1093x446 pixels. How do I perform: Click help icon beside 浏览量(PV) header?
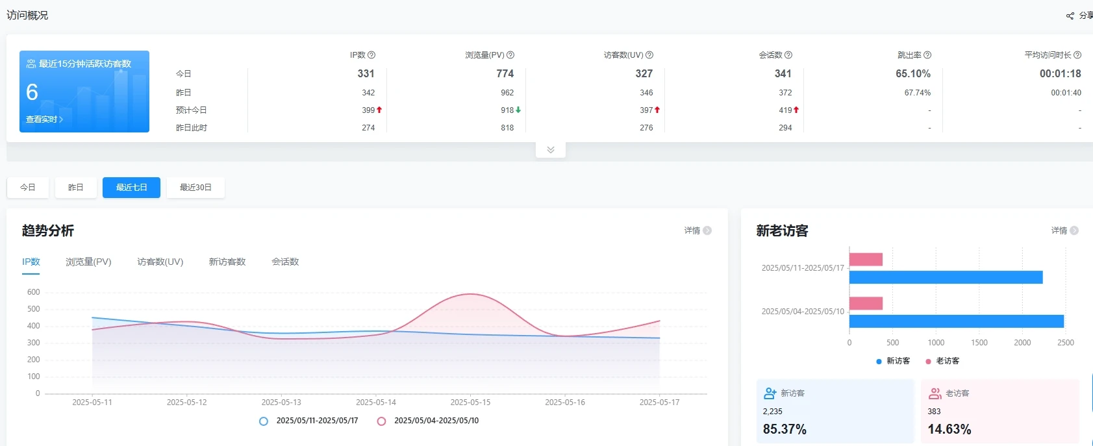510,55
